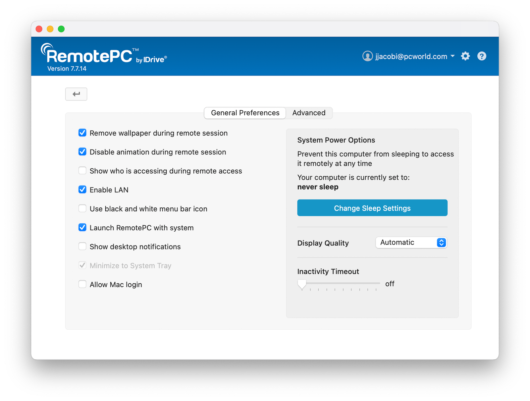The height and width of the screenshot is (401, 530).
Task: Select the General Preferences tab
Action: [x=244, y=113]
